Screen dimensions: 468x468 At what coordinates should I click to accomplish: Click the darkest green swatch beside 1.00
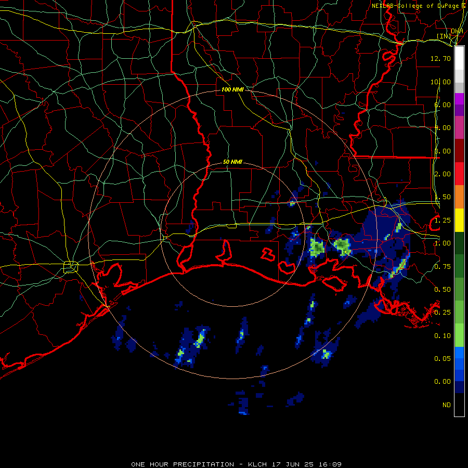pyautogui.click(x=459, y=243)
